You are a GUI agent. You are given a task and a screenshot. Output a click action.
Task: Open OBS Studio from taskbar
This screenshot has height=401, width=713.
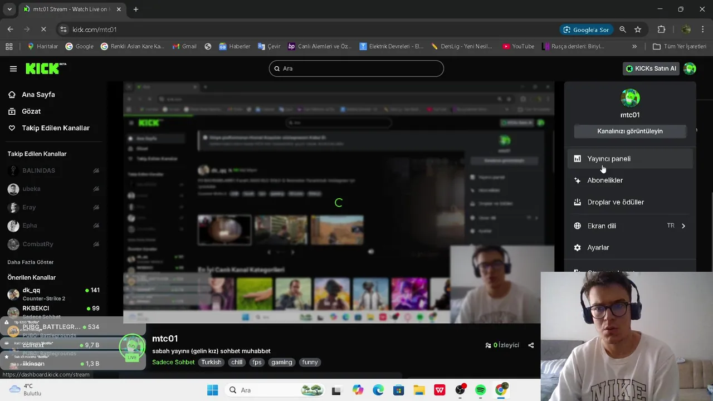pos(460,390)
